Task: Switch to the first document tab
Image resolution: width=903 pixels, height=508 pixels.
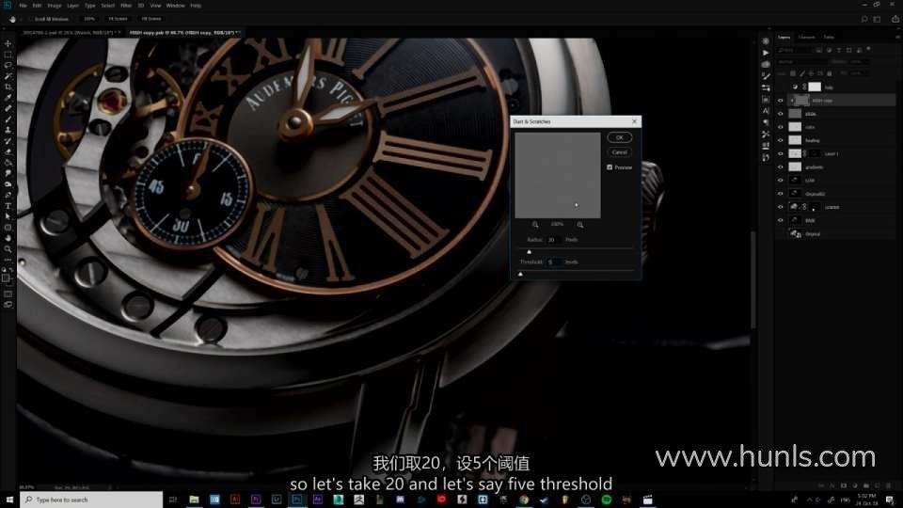Action: tap(71, 33)
